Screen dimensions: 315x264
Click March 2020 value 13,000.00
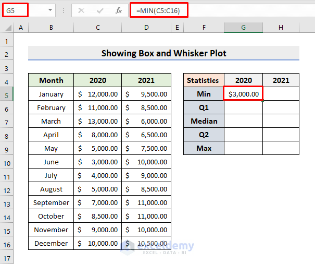[x=98, y=121]
